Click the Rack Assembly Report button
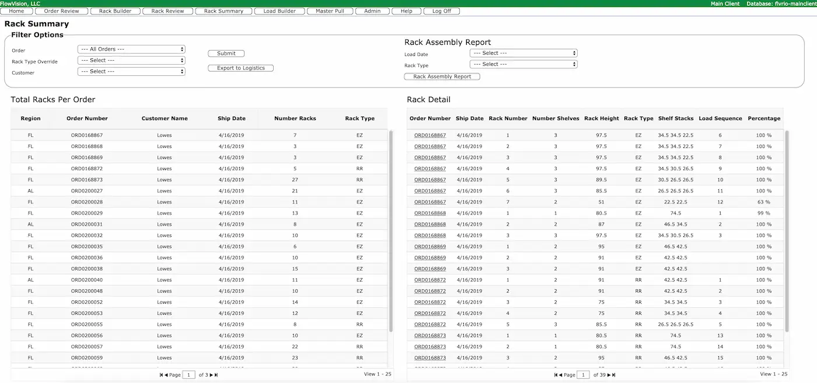Viewport: 817px width, 383px height. (442, 76)
